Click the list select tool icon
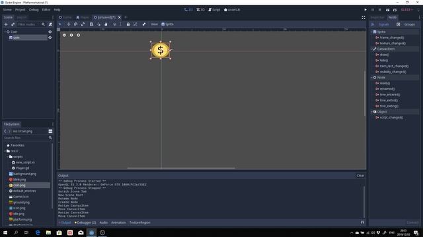Screen dimensions: 423x237 click(x=91, y=24)
